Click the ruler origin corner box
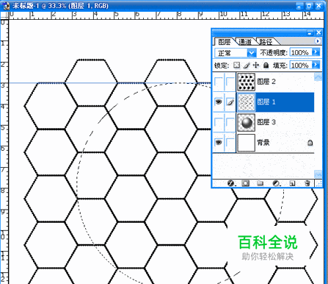Image resolution: width=328 pixels, height=284 pixels. point(4,15)
